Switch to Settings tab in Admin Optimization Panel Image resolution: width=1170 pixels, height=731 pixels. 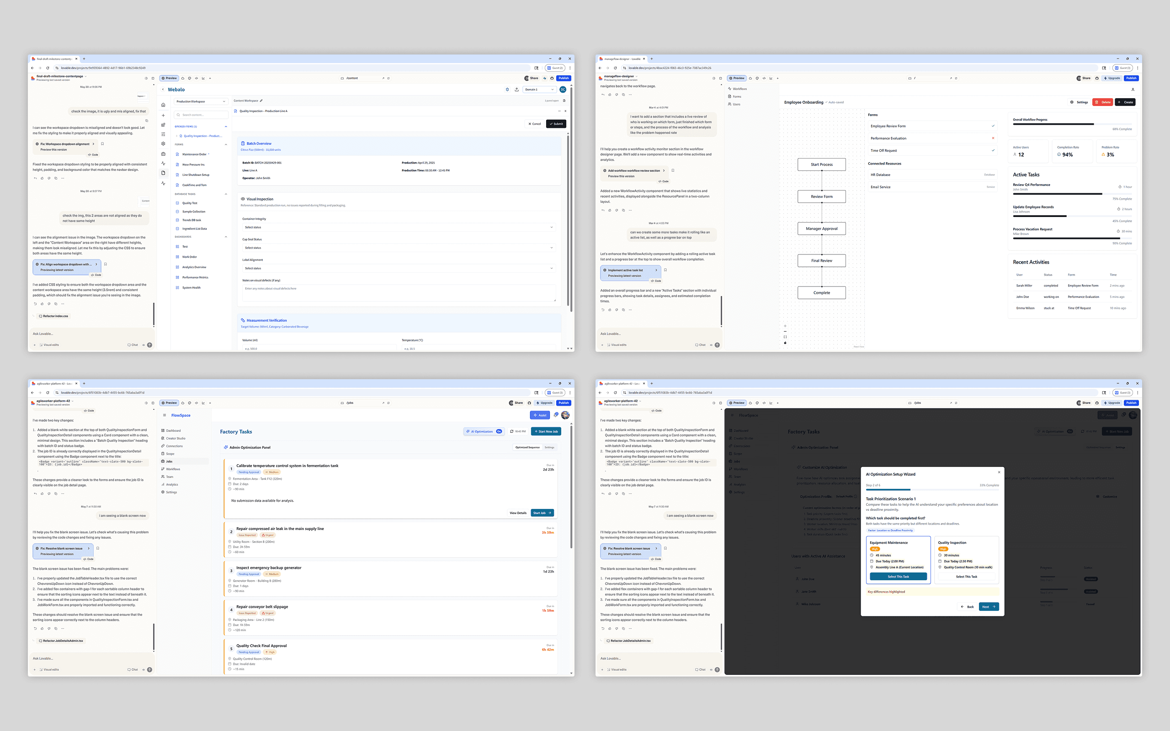549,447
